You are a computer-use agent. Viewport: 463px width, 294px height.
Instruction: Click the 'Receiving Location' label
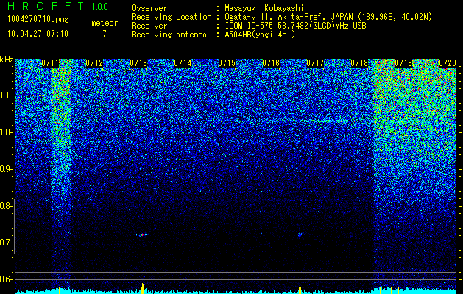172,17
